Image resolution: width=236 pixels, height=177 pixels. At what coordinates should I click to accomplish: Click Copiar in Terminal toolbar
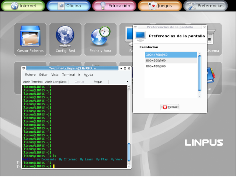click(80, 82)
